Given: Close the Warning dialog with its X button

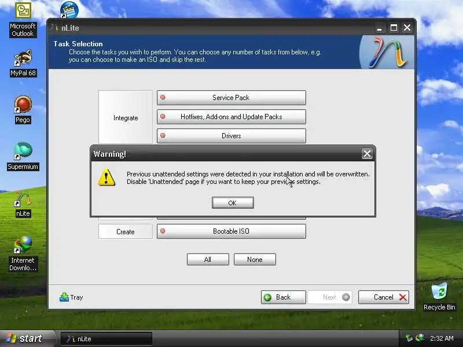Looking at the screenshot, I should click(x=367, y=153).
